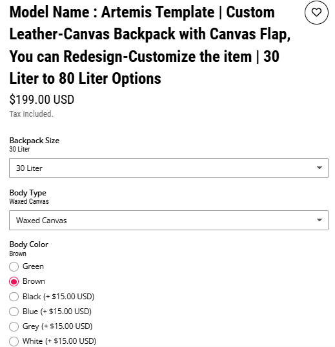
Task: Click the Backpack Size heading label
Action: (x=34, y=141)
